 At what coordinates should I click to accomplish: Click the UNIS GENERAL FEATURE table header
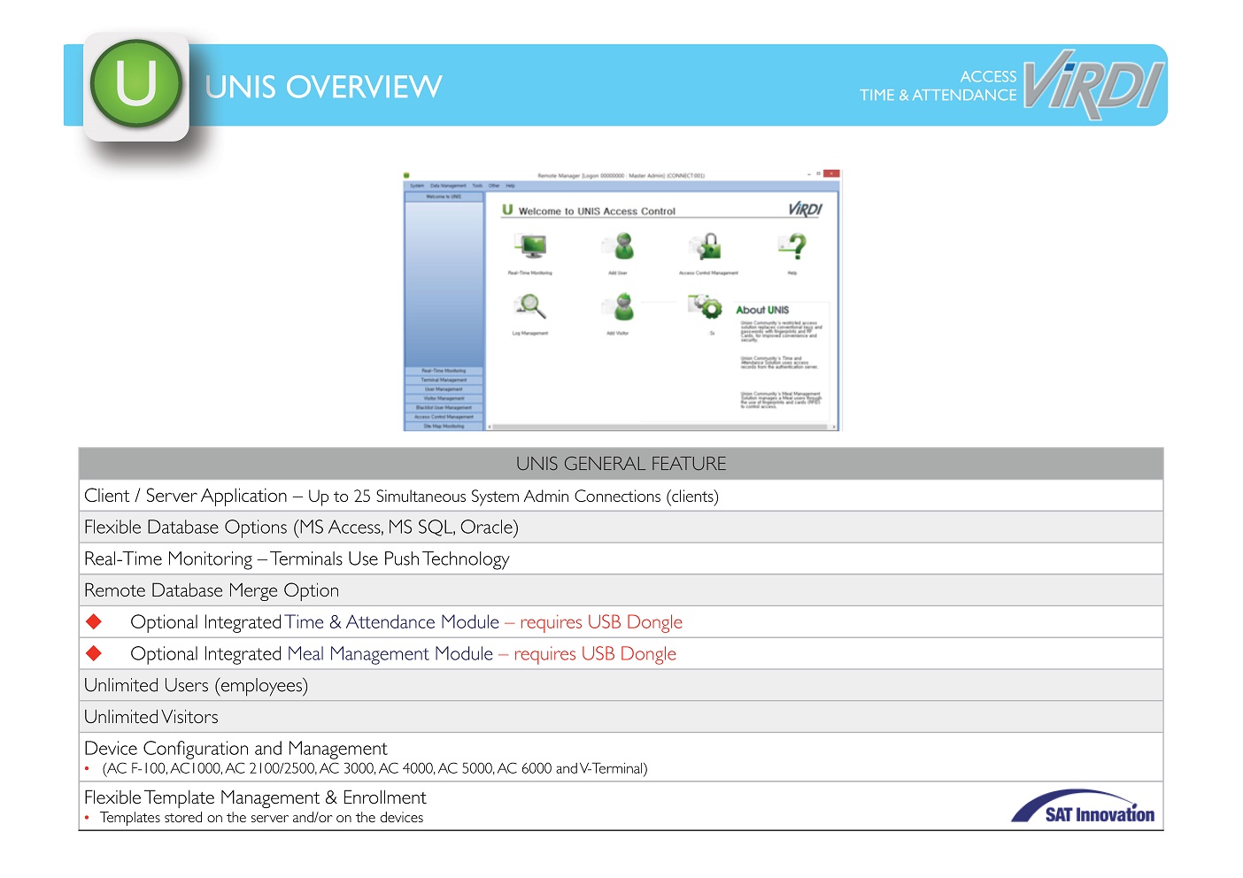coord(621,464)
